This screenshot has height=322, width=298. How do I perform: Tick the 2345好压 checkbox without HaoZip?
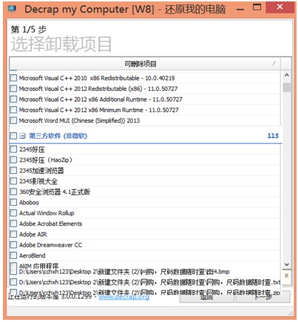pyautogui.click(x=13, y=149)
